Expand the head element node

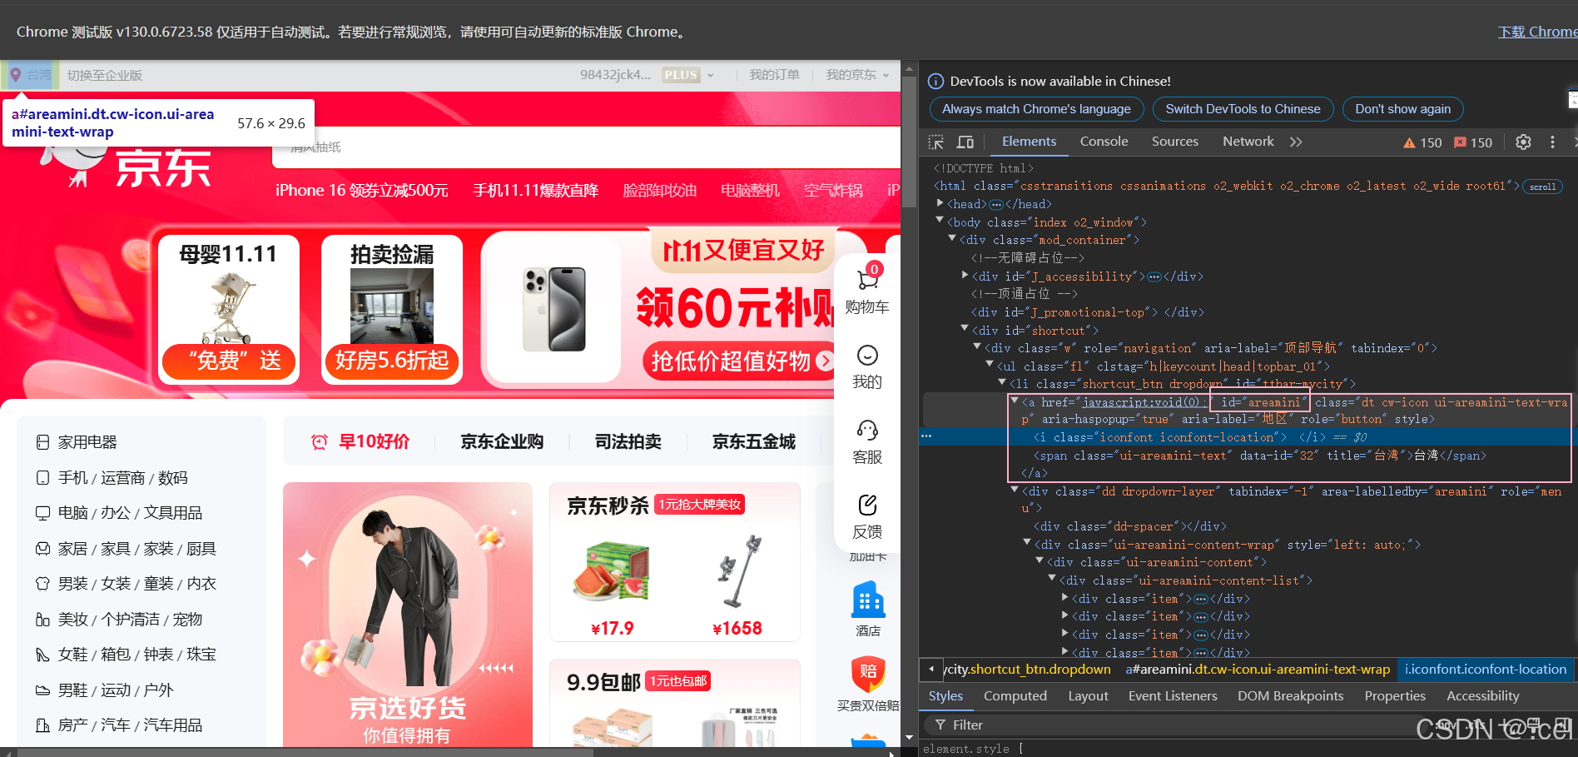point(940,203)
